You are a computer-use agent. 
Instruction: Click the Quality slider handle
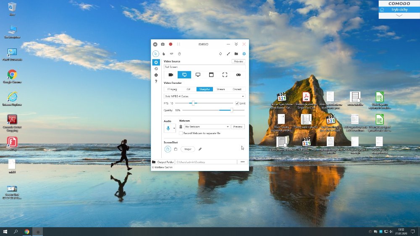(231, 110)
